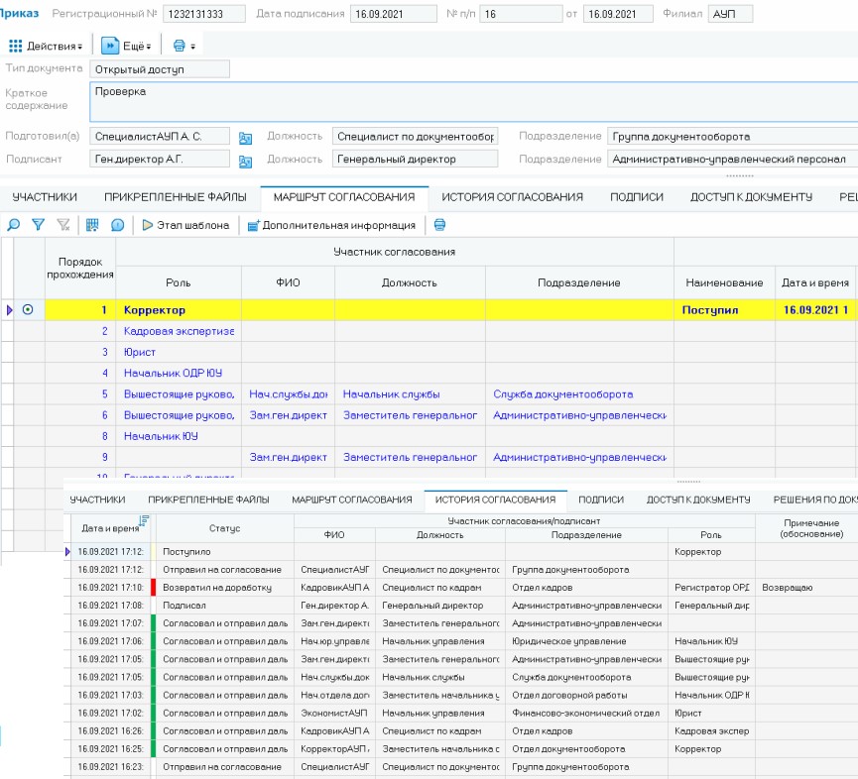
Task: Click the comment bubble icon in route toolbar
Action: 117,225
